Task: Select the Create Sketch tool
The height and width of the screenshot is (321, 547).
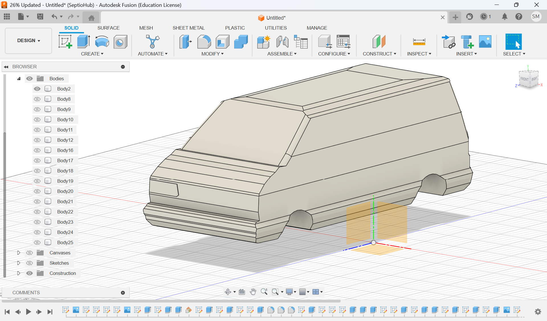Action: point(65,42)
